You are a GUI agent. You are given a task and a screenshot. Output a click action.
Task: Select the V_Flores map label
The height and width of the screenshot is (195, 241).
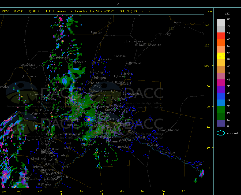click(x=44, y=185)
